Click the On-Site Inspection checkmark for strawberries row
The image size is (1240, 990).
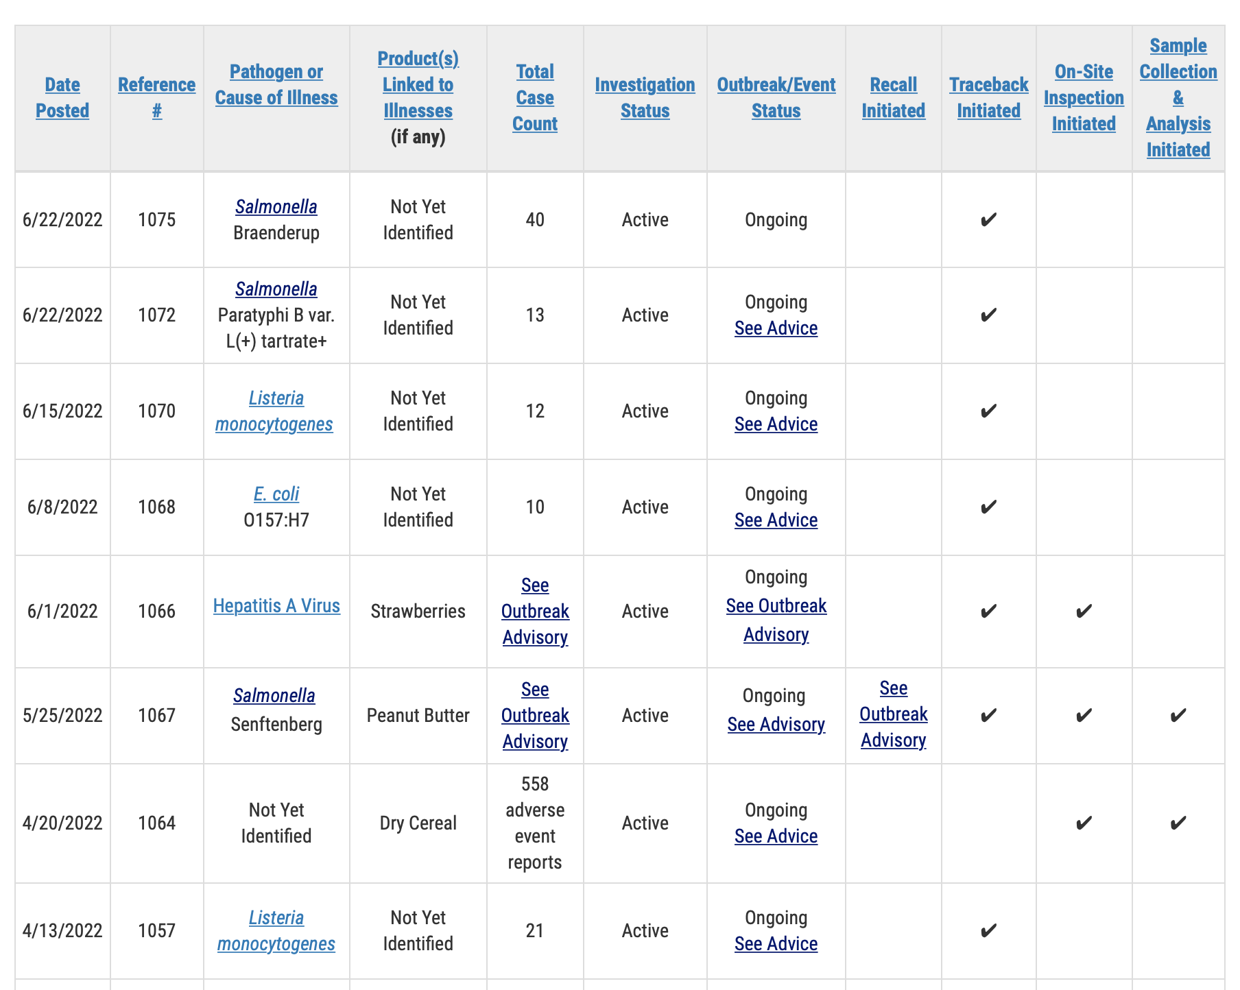[1084, 611]
